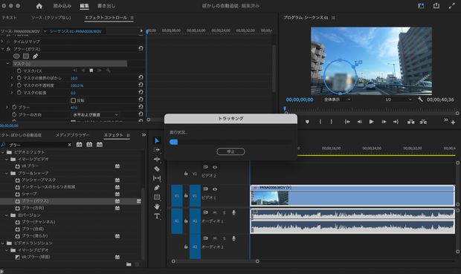
Task: Select the Selection tool arrow
Action: (157, 140)
